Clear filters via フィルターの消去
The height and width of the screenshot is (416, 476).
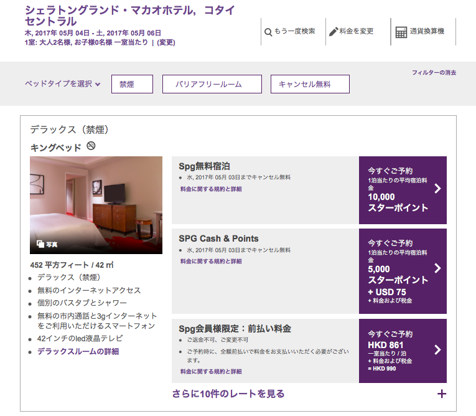tap(434, 73)
